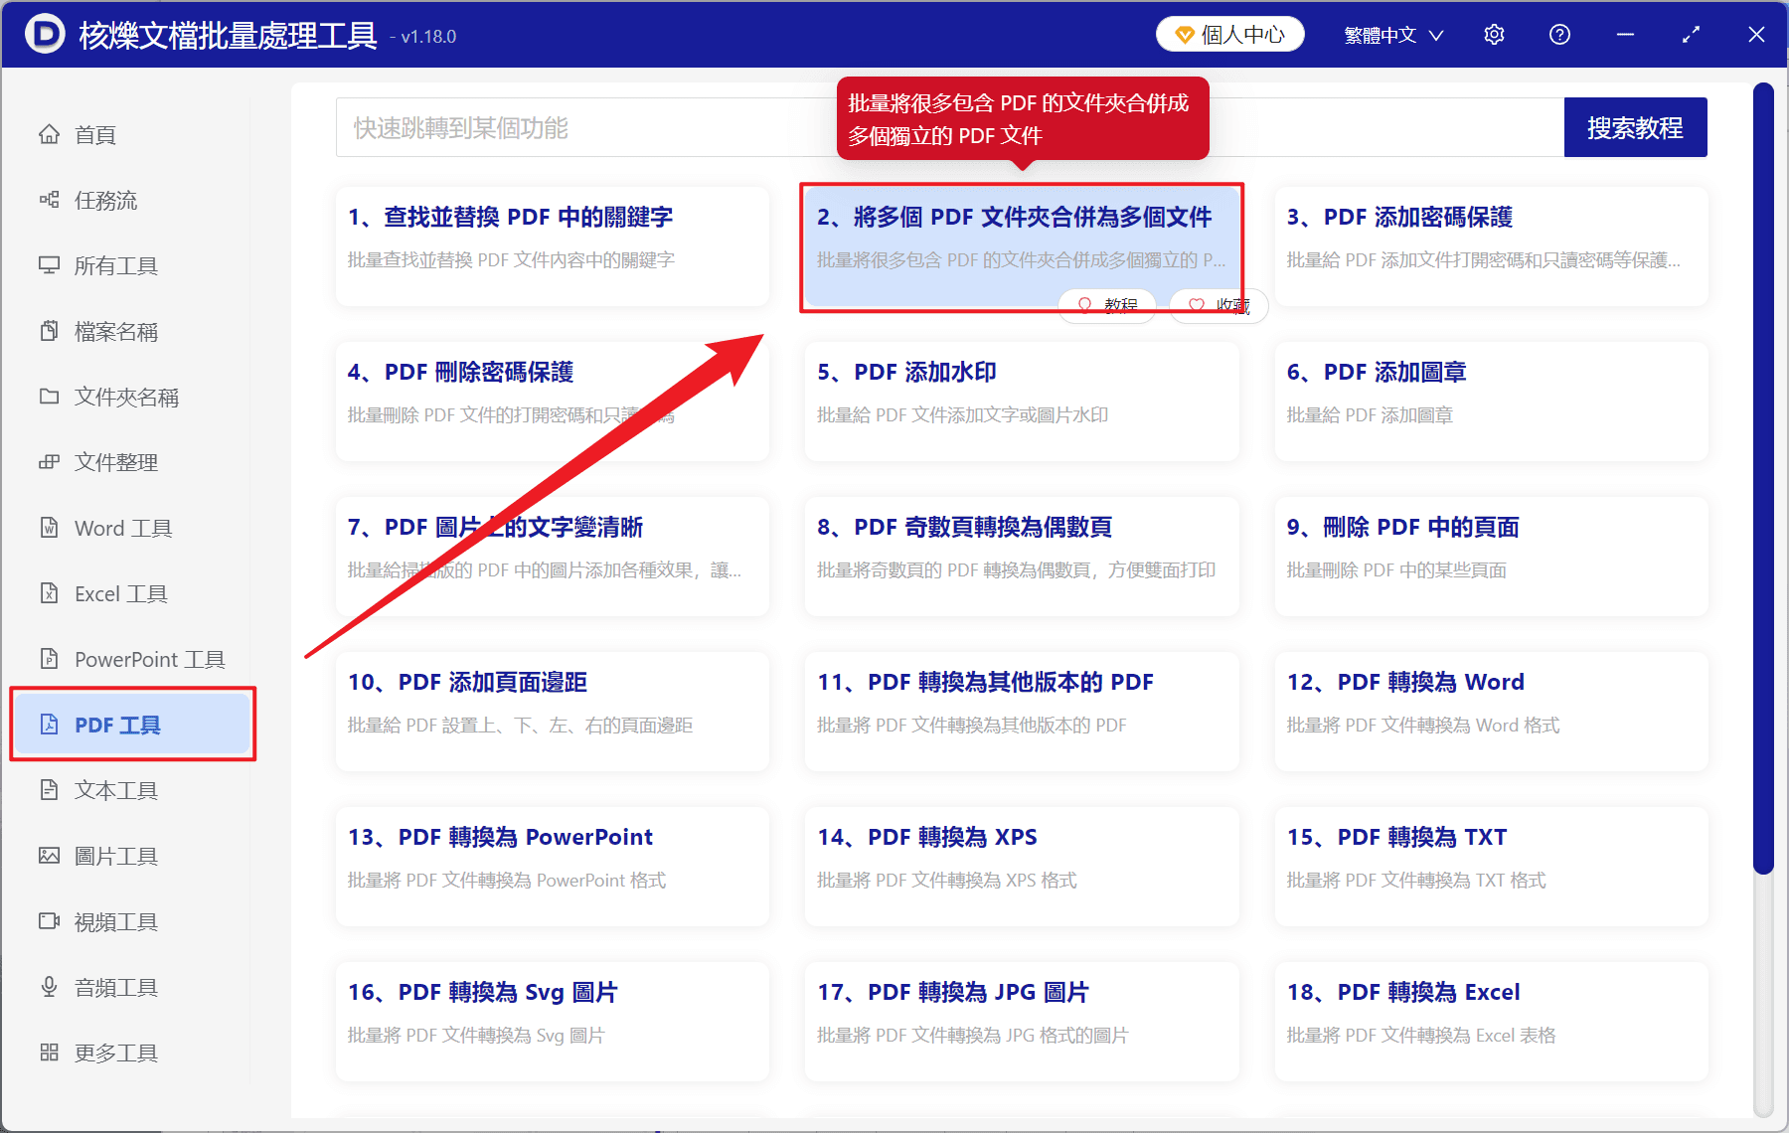The height and width of the screenshot is (1133, 1789).
Task: Open the PDF 添加水印 tool card
Action: 1021,402
